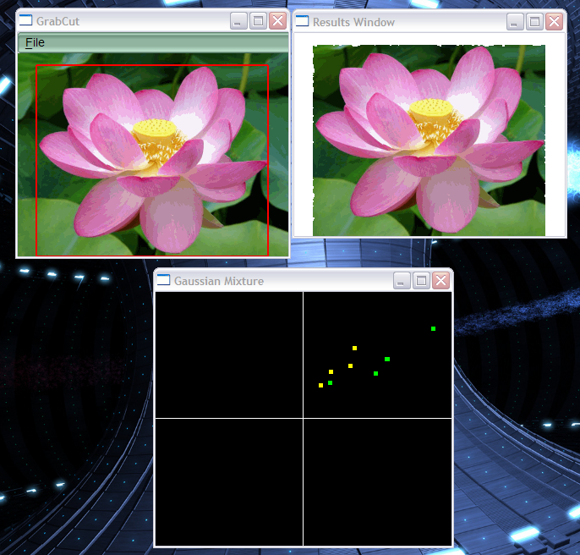Click the GrabCut window system icon
580x555 pixels.
tap(25, 20)
